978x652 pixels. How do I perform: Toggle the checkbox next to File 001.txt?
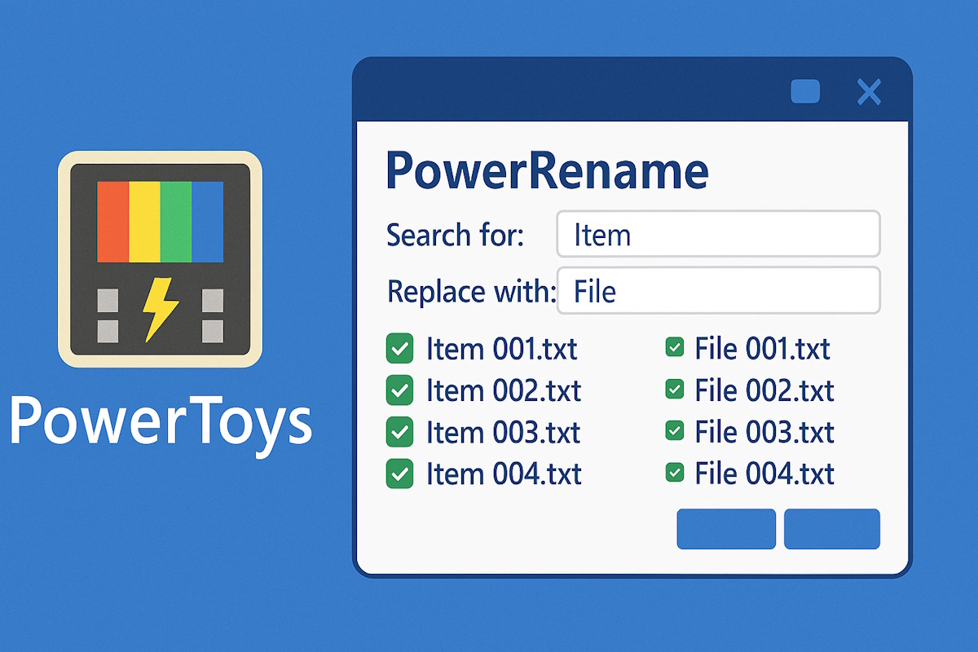click(x=674, y=347)
